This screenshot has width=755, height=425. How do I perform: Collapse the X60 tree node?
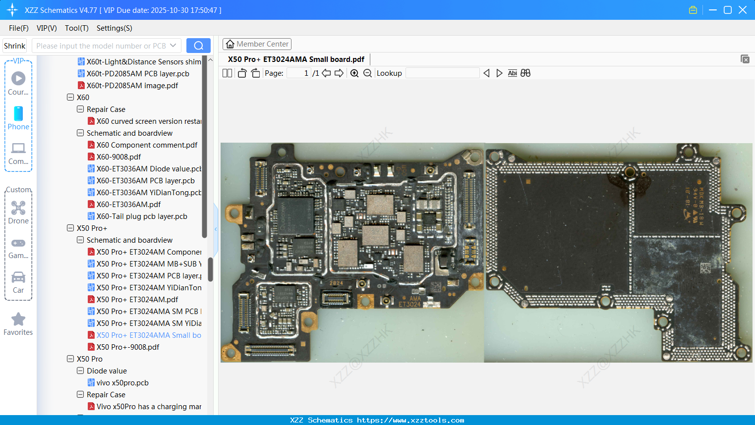pos(70,97)
